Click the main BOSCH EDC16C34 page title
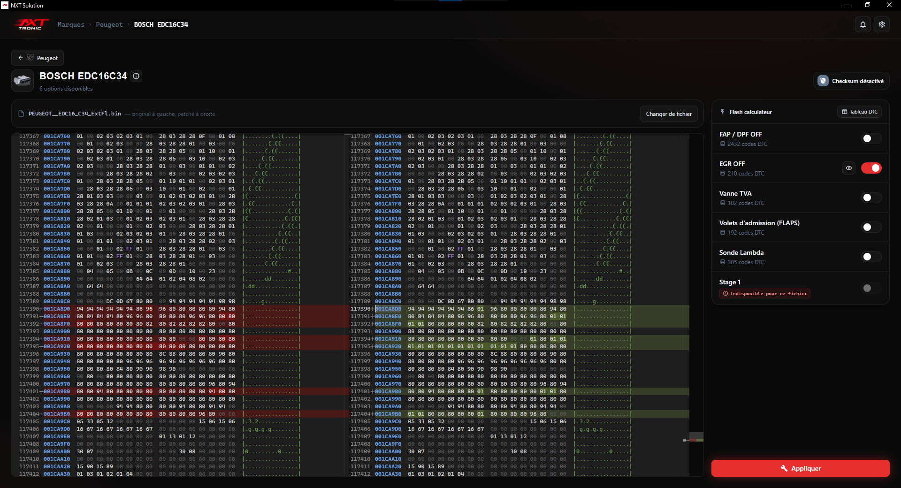The height and width of the screenshot is (488, 901). click(83, 76)
